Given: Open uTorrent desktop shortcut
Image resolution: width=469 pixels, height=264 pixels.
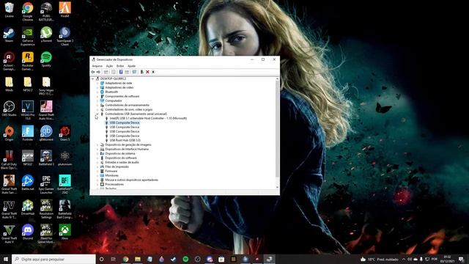Looking at the screenshot, I should [x=46, y=34].
